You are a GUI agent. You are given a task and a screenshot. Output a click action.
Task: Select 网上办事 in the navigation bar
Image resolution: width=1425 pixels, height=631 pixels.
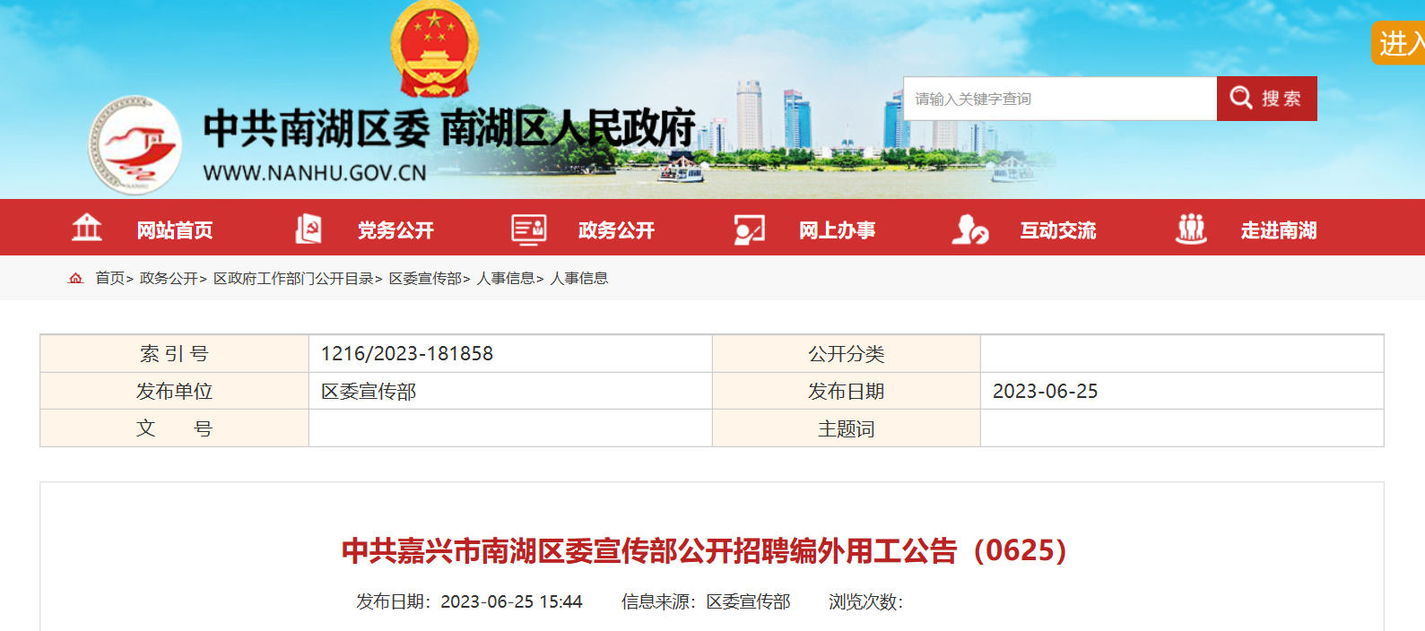tap(837, 230)
